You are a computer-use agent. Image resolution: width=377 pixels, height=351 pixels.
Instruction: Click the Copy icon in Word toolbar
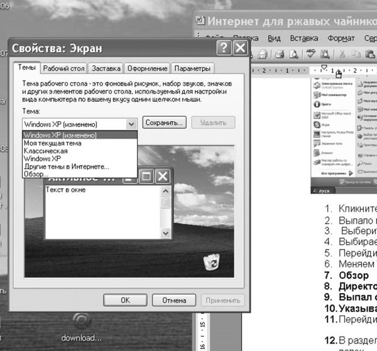coord(356,54)
